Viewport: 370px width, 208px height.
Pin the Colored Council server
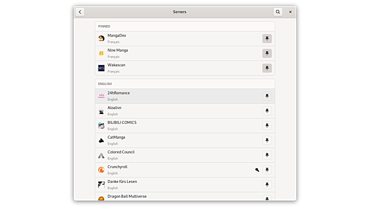[x=267, y=155]
